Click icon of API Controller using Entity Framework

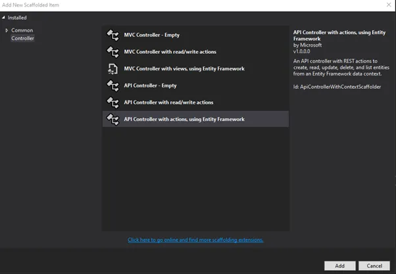point(112,119)
